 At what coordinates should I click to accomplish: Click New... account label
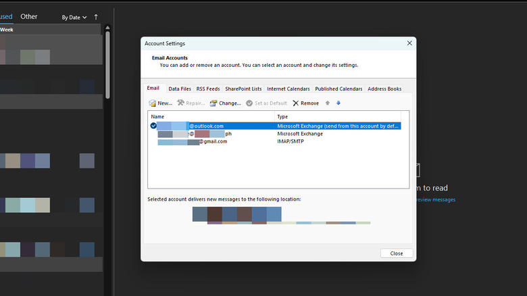[165, 103]
